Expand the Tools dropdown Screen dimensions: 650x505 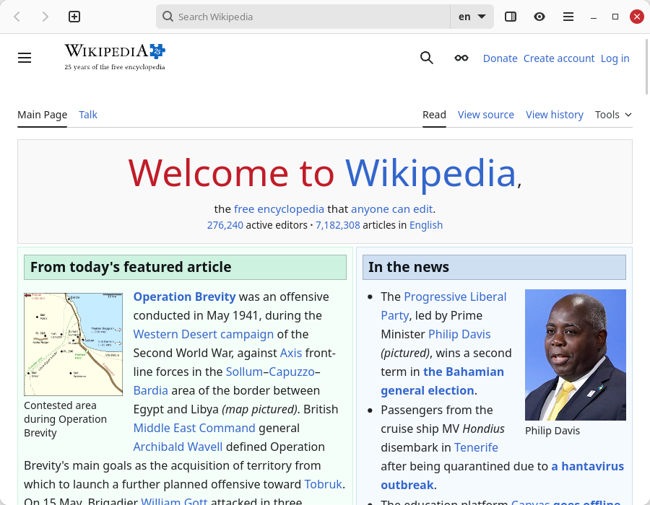(613, 115)
